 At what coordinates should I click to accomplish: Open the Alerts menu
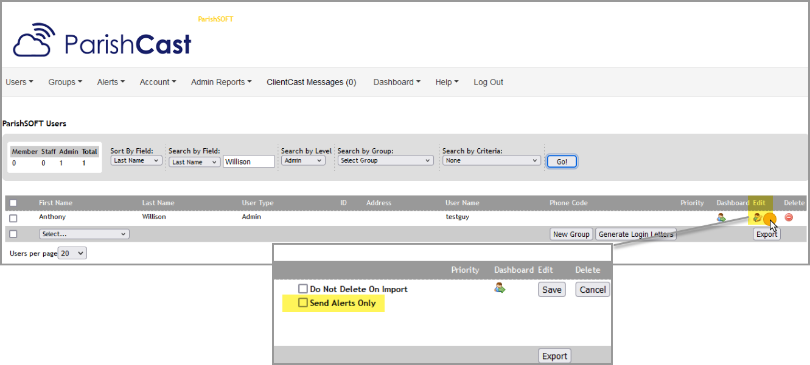[x=111, y=82]
